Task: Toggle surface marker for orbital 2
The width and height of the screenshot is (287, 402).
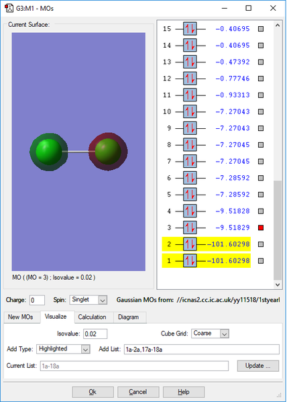Action: pos(261,244)
